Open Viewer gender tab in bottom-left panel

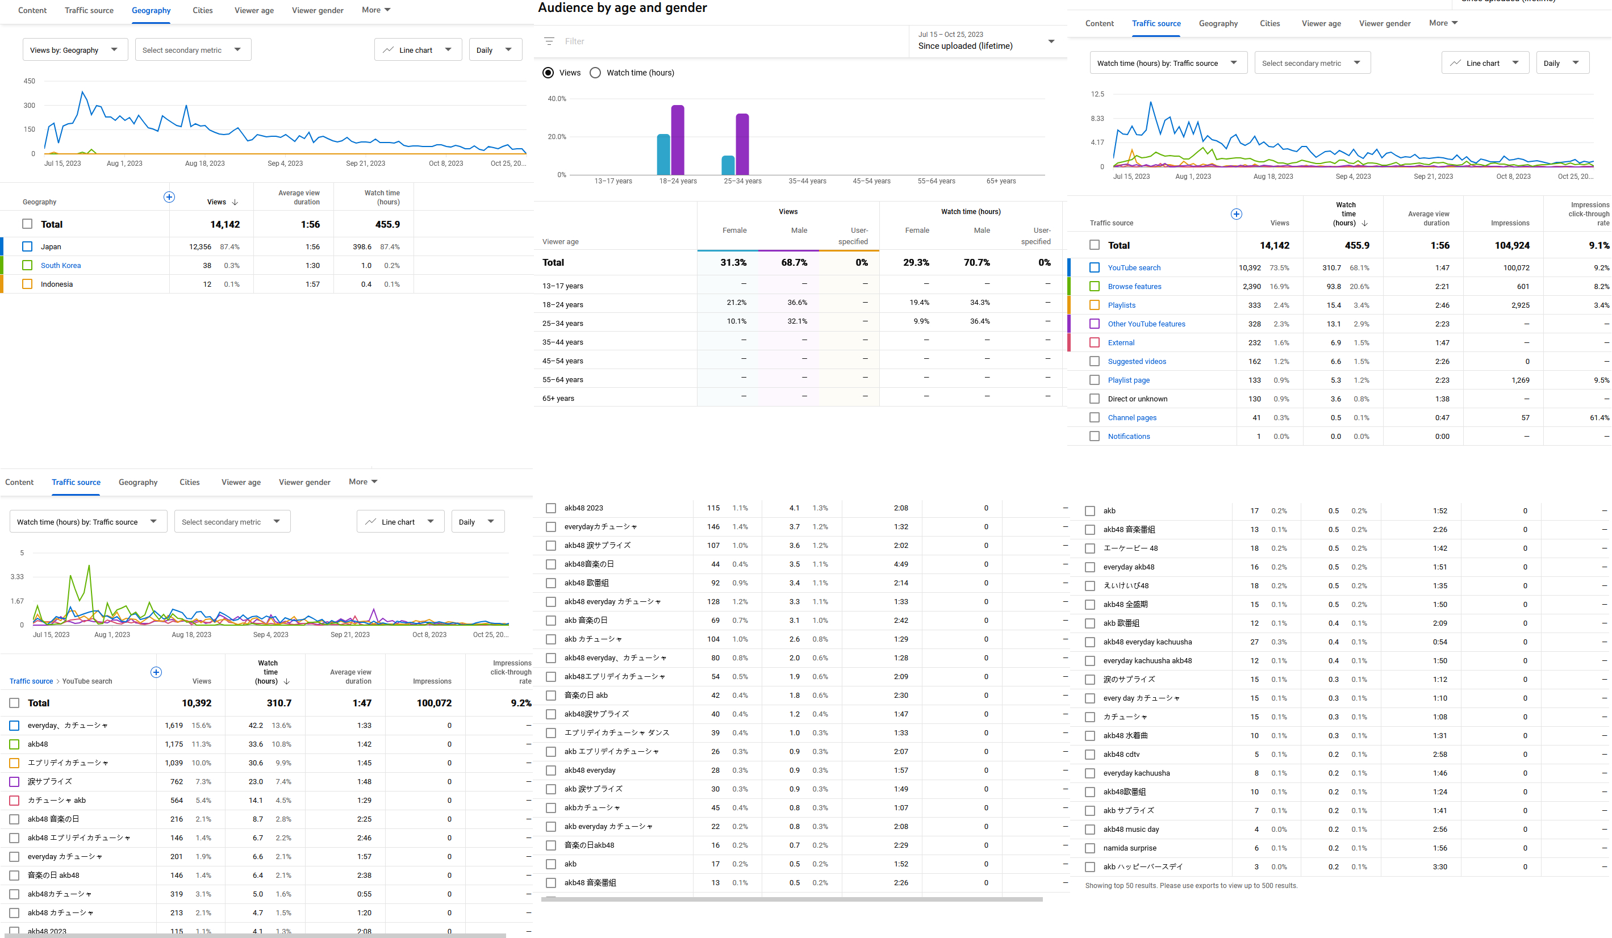point(304,482)
